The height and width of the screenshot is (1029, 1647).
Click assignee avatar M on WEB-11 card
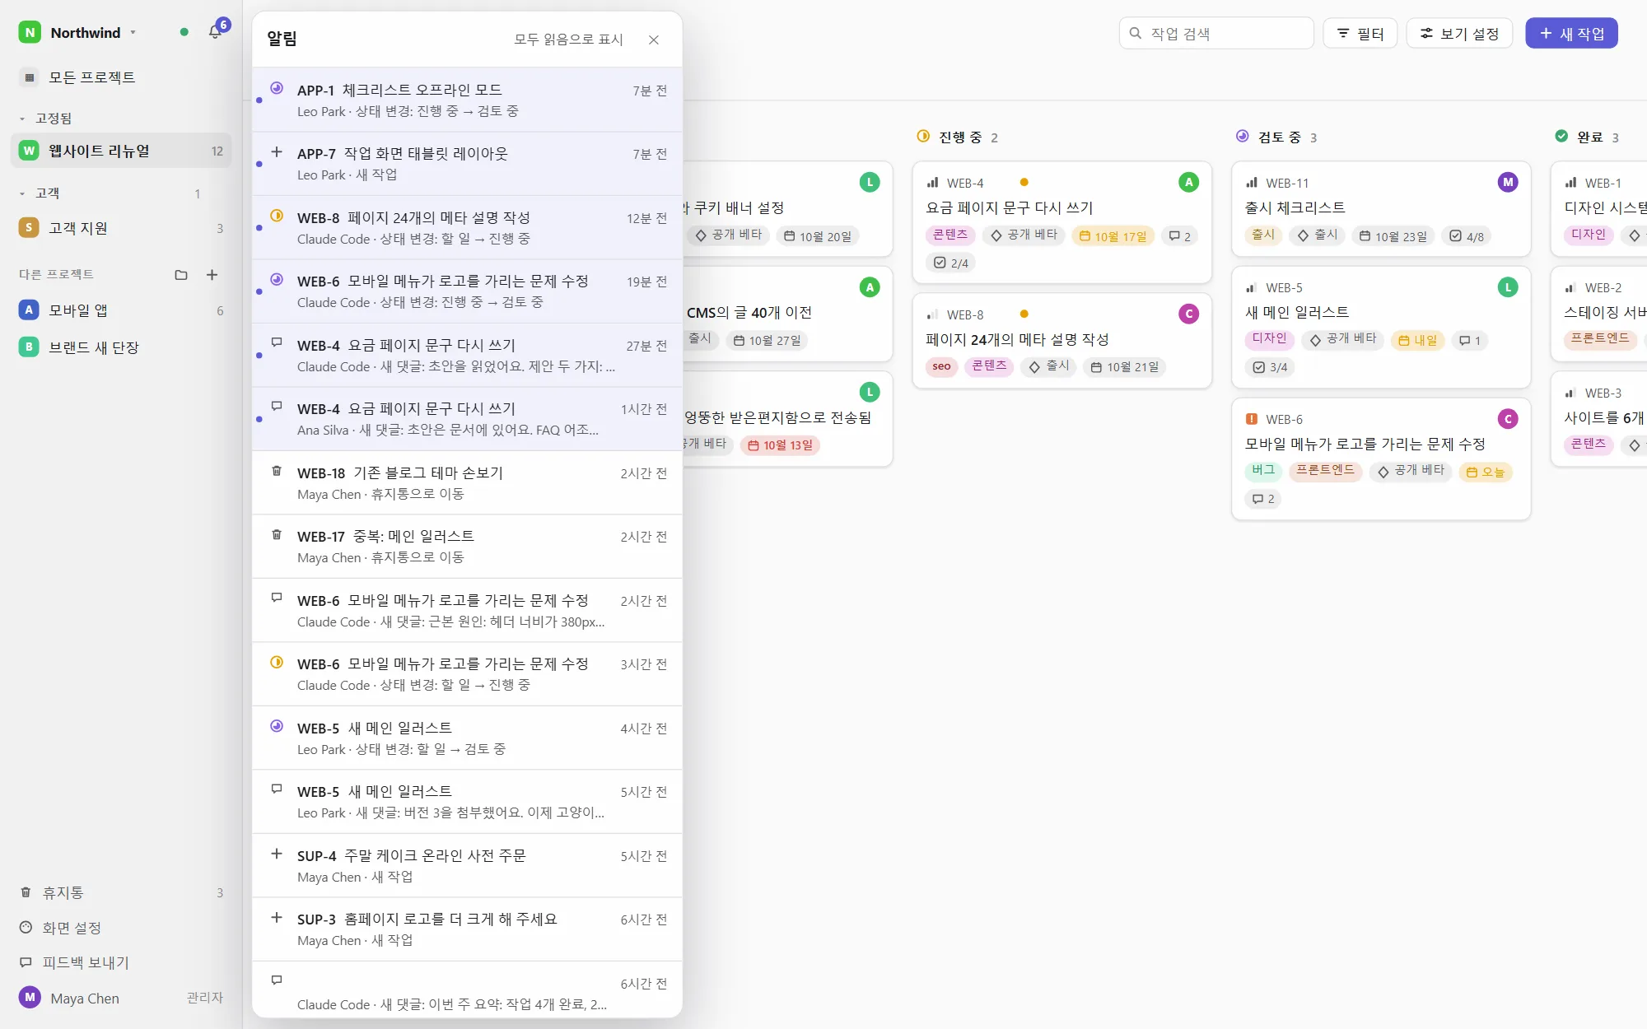[1508, 183]
